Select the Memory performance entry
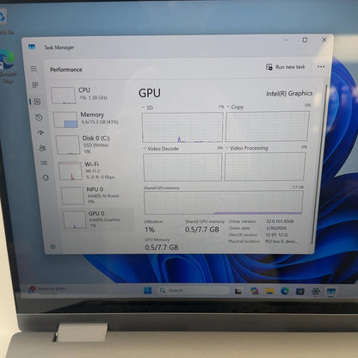The width and height of the screenshot is (358, 358). [93, 120]
